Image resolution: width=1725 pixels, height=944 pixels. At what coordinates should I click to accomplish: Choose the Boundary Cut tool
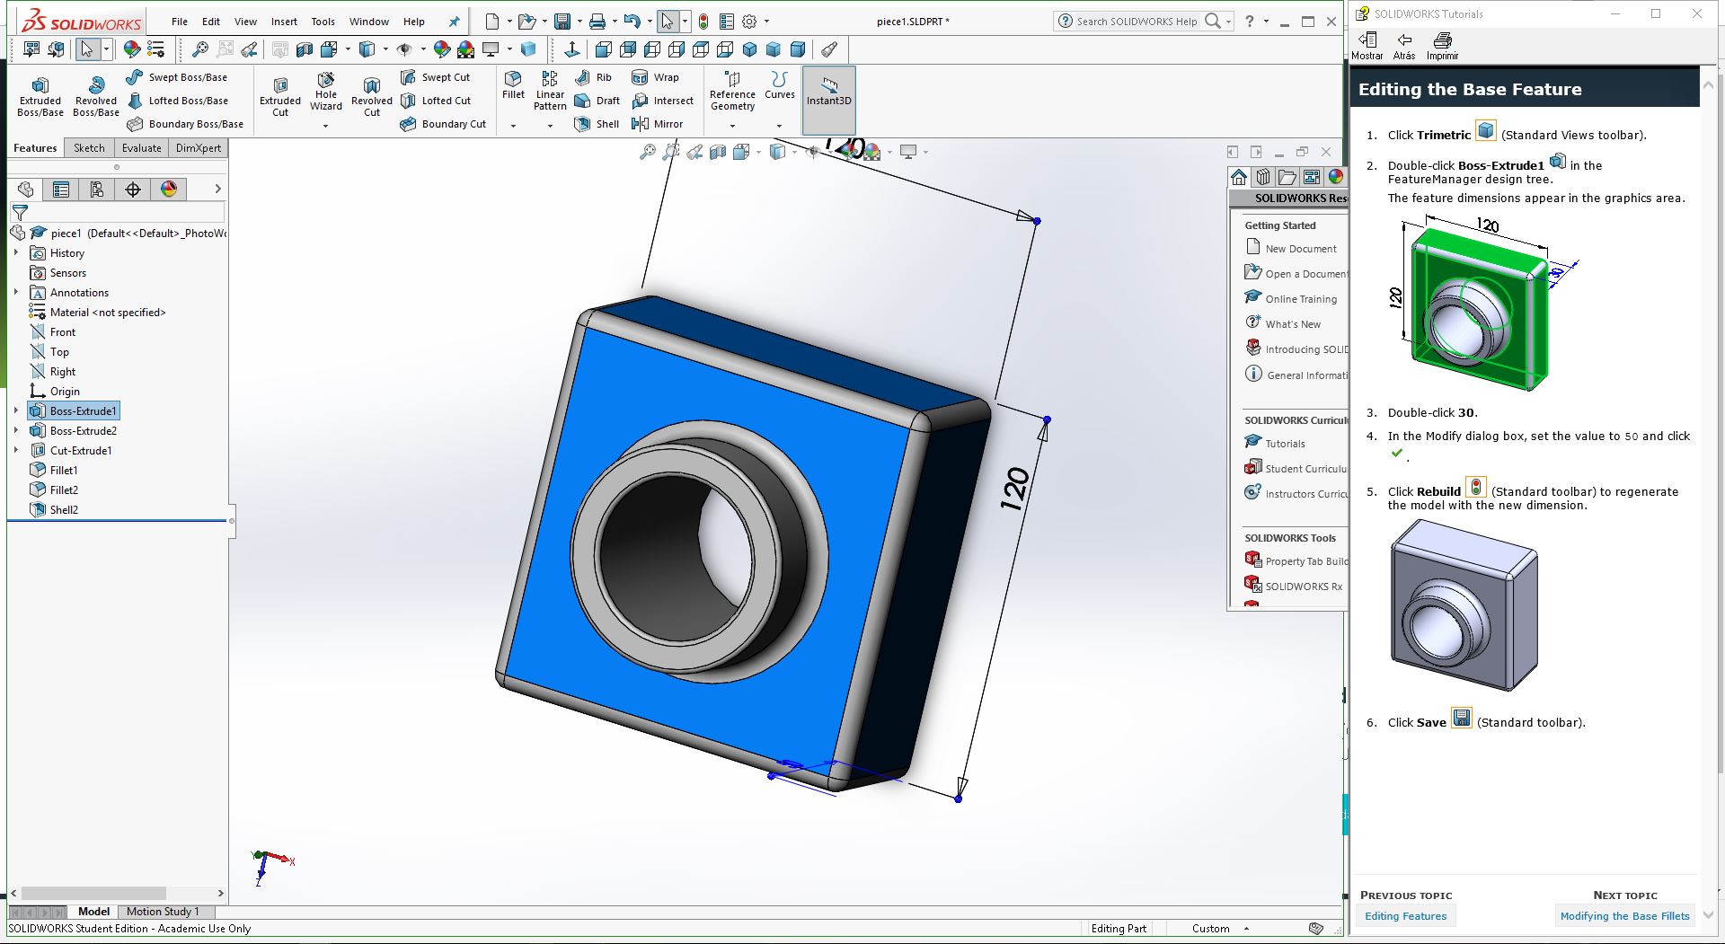pos(443,124)
